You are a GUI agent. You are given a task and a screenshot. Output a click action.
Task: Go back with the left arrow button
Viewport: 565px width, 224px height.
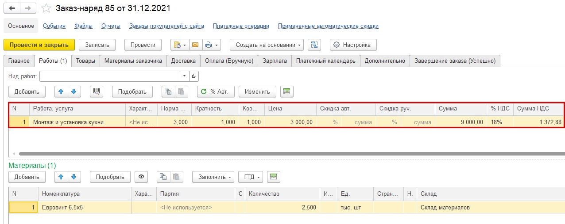point(12,8)
